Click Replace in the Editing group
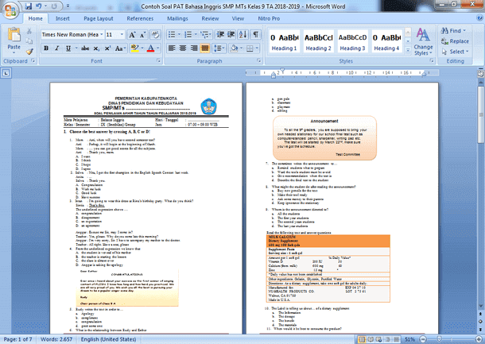Image resolution: width=485 pixels, height=344 pixels. click(455, 41)
